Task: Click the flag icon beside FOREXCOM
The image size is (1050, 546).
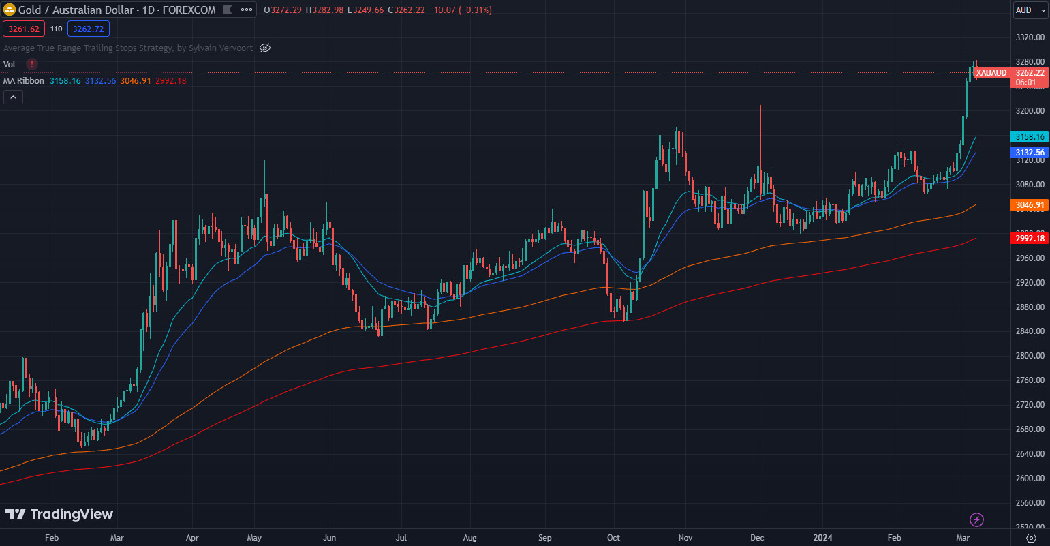Action: coord(228,10)
